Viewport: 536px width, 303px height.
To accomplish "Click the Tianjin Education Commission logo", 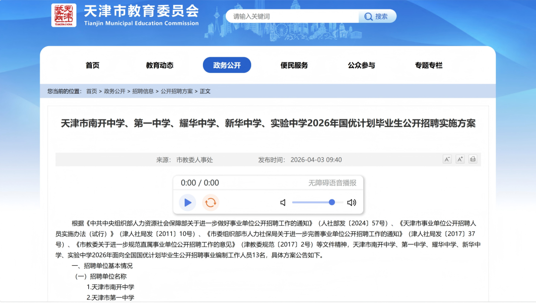I will (64, 15).
